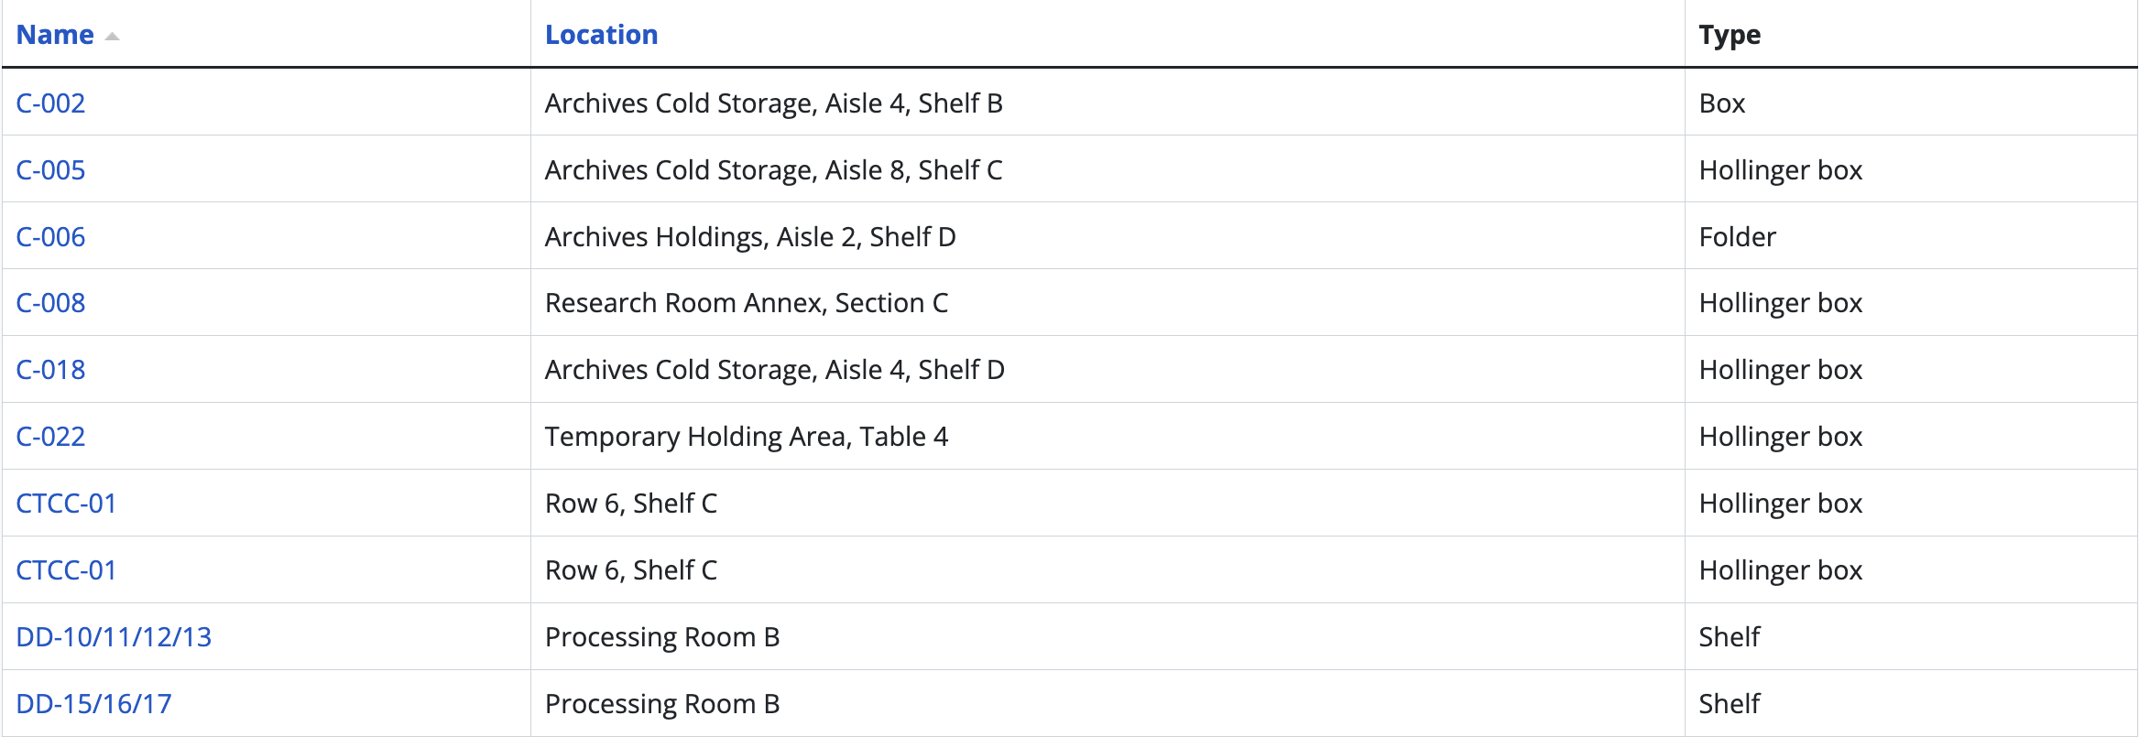
Task: Open shelf DD-15/16/17 link
Action: pyautogui.click(x=93, y=704)
